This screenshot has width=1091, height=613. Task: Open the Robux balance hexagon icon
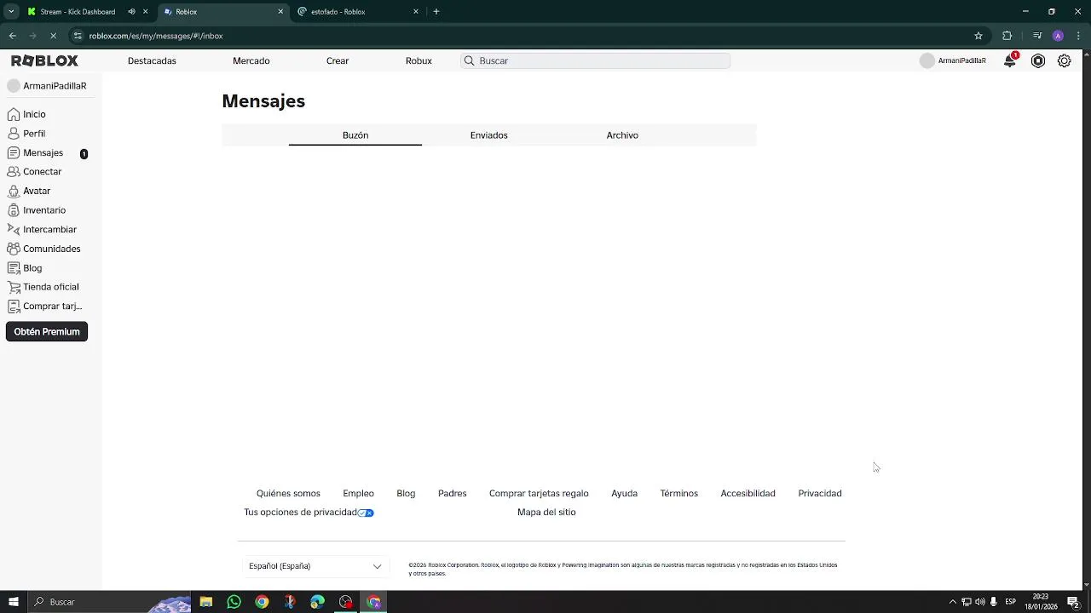pyautogui.click(x=1038, y=60)
